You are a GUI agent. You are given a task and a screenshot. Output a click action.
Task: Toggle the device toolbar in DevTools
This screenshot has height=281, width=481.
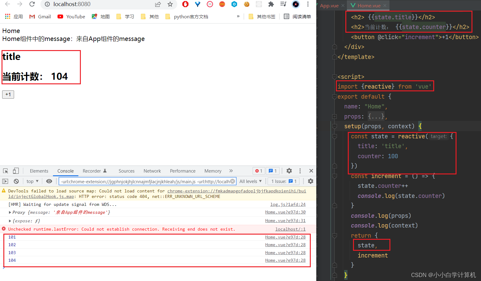16,171
